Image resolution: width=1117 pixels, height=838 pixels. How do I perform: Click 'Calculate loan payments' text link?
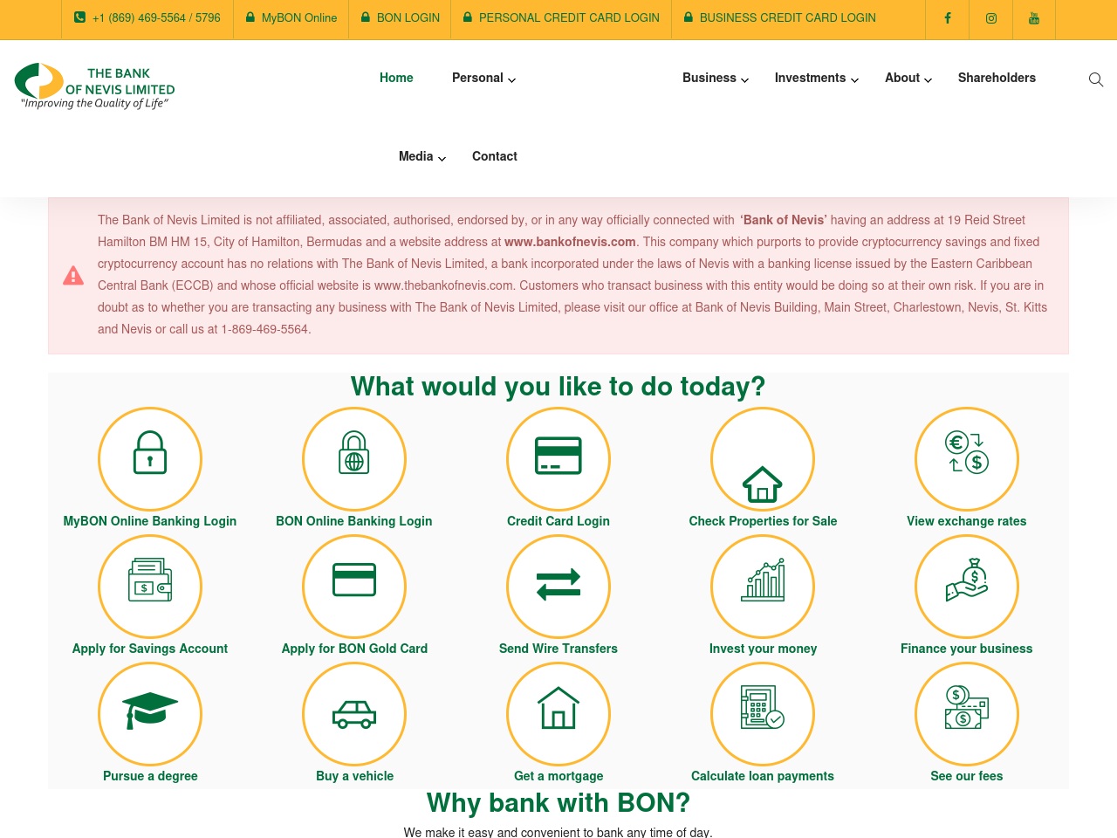[763, 776]
